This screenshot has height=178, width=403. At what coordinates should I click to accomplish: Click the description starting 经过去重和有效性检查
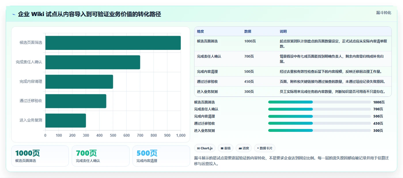(332, 72)
